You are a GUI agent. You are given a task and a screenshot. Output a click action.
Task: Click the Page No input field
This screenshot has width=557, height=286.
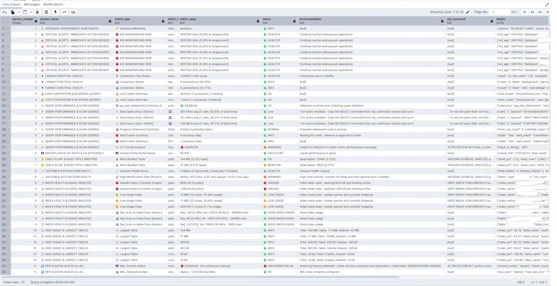pyautogui.click(x=499, y=12)
